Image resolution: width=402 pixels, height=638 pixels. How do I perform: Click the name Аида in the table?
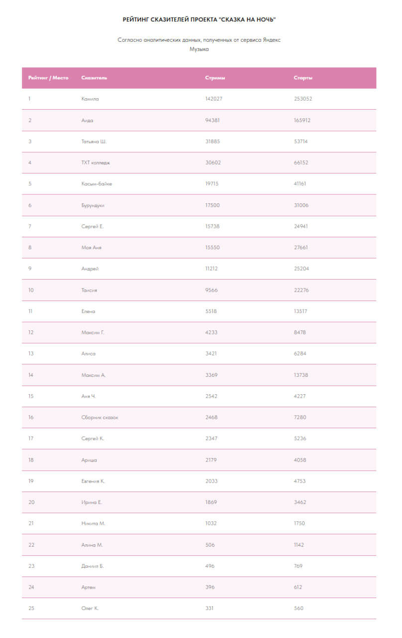click(x=87, y=120)
